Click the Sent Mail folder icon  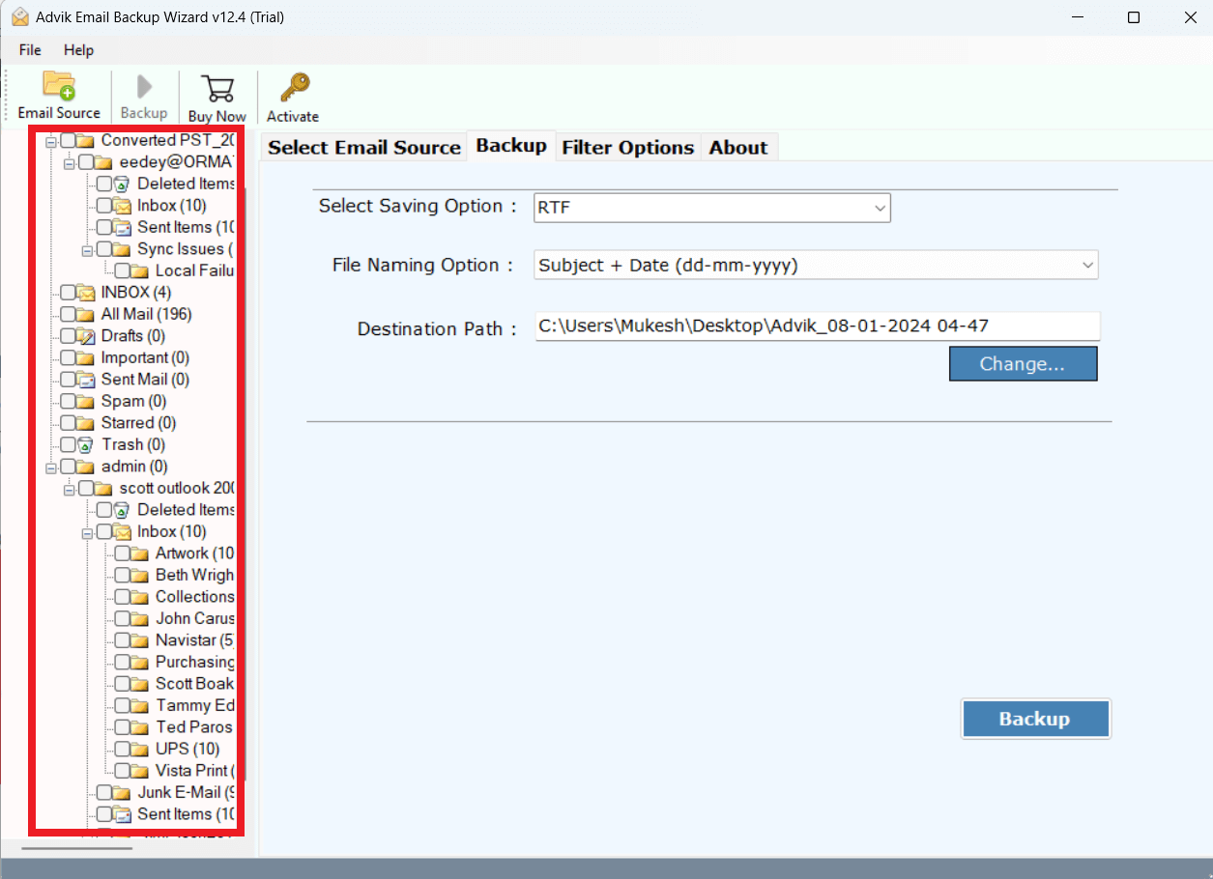click(x=86, y=380)
